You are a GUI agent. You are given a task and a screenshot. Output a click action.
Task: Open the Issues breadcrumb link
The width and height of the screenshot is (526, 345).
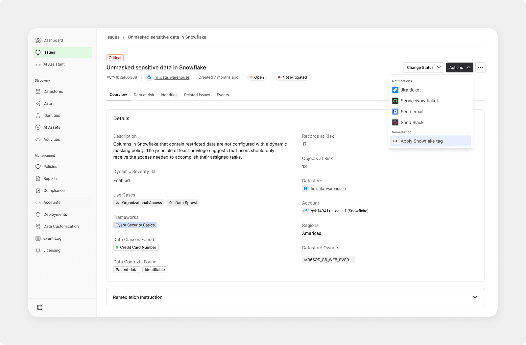[x=113, y=37]
